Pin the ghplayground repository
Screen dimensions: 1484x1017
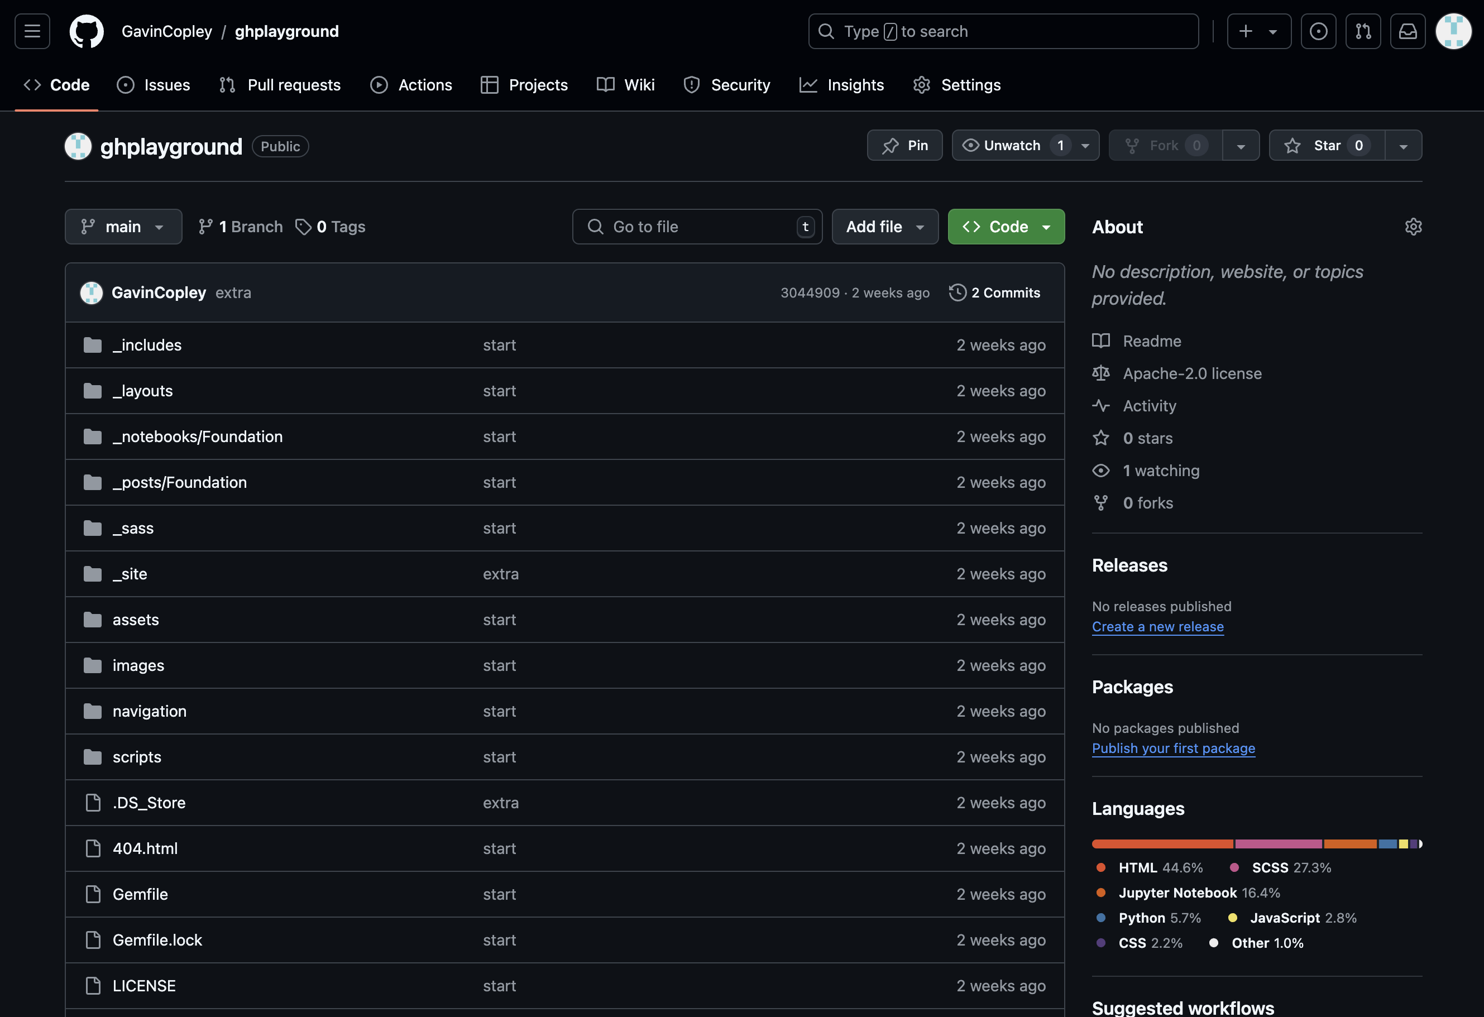(x=904, y=146)
